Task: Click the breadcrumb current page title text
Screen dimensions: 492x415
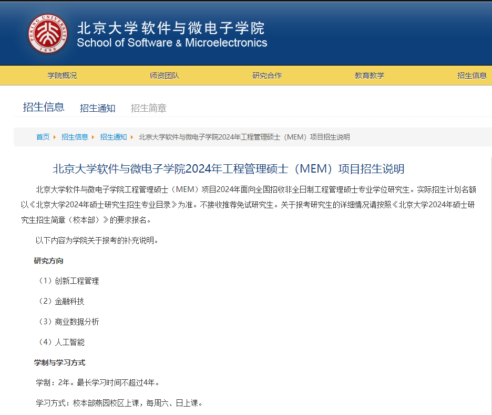Action: (x=244, y=137)
